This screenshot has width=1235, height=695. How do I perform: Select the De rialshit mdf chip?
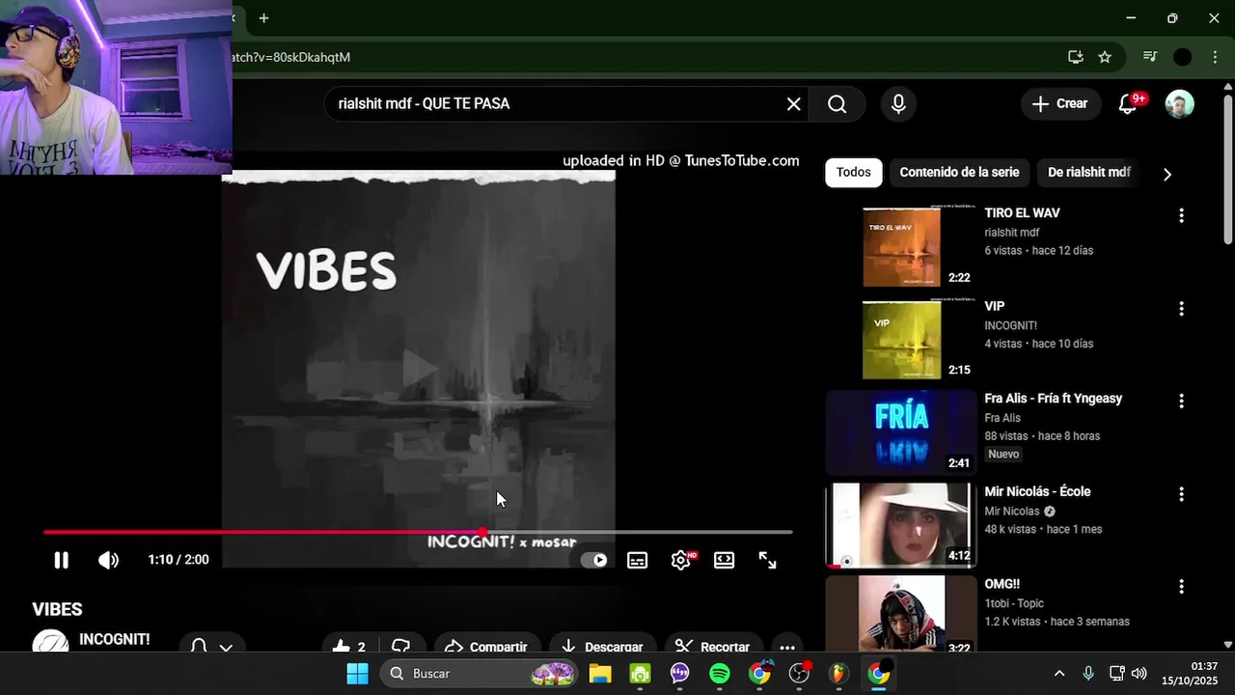point(1089,172)
